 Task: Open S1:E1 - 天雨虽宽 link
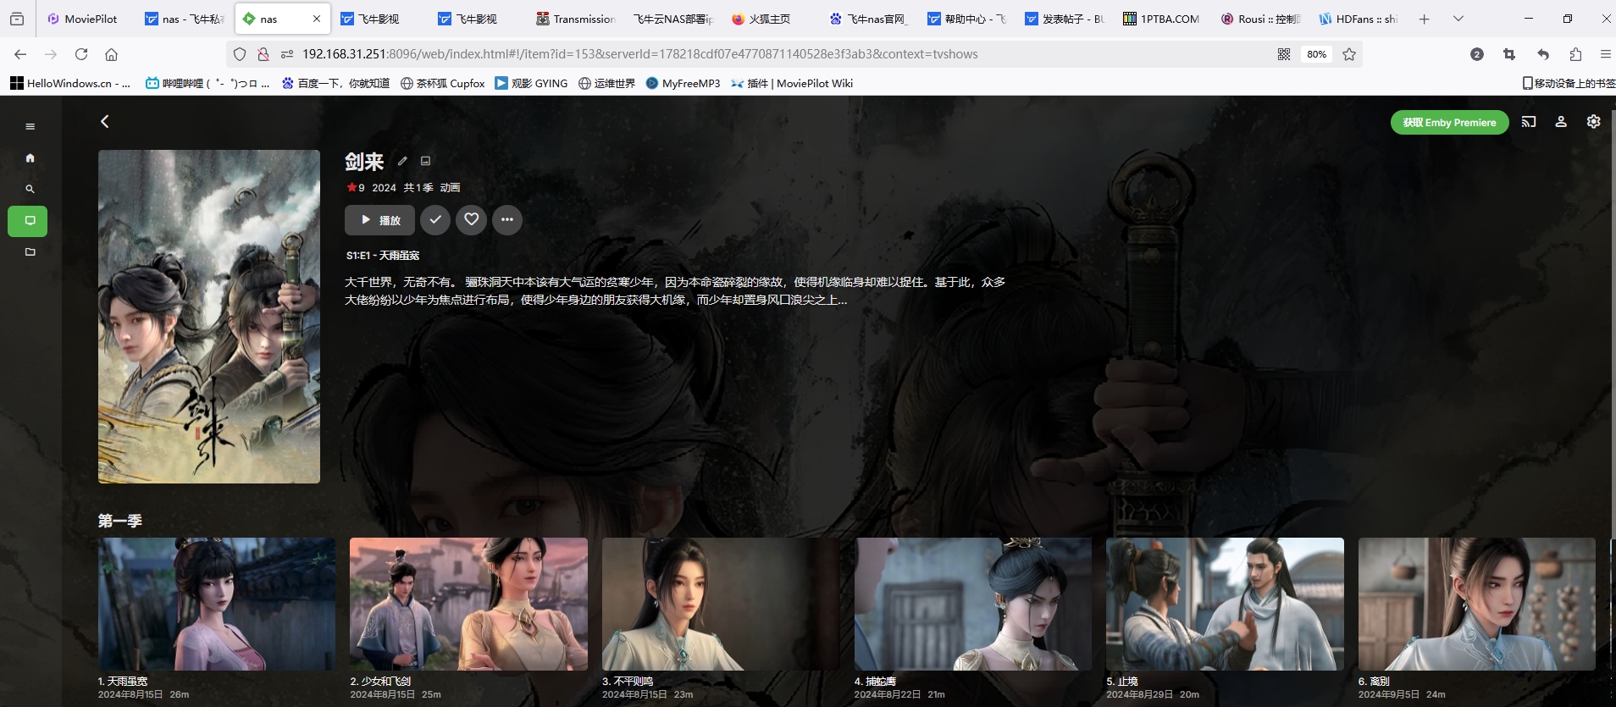pos(383,256)
